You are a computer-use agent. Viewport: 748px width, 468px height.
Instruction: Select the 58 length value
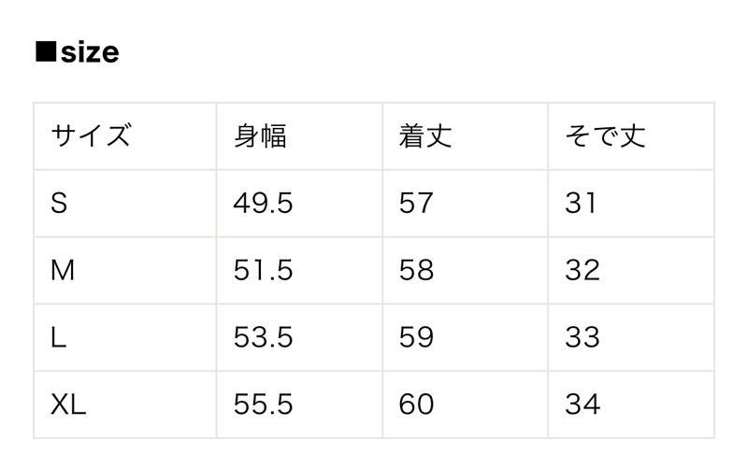point(416,271)
